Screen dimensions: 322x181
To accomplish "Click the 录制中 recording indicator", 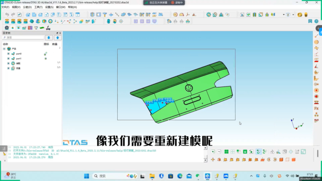I will (x=177, y=3).
